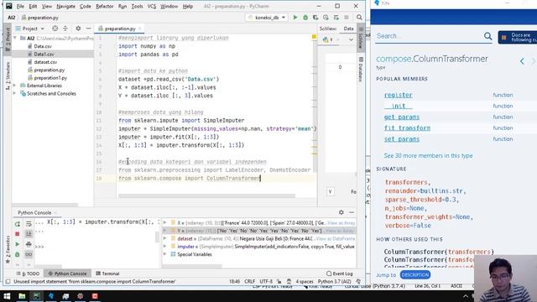This screenshot has height=302, width=537.
Task: Expand External Libraries node
Action: pyautogui.click(x=15, y=86)
